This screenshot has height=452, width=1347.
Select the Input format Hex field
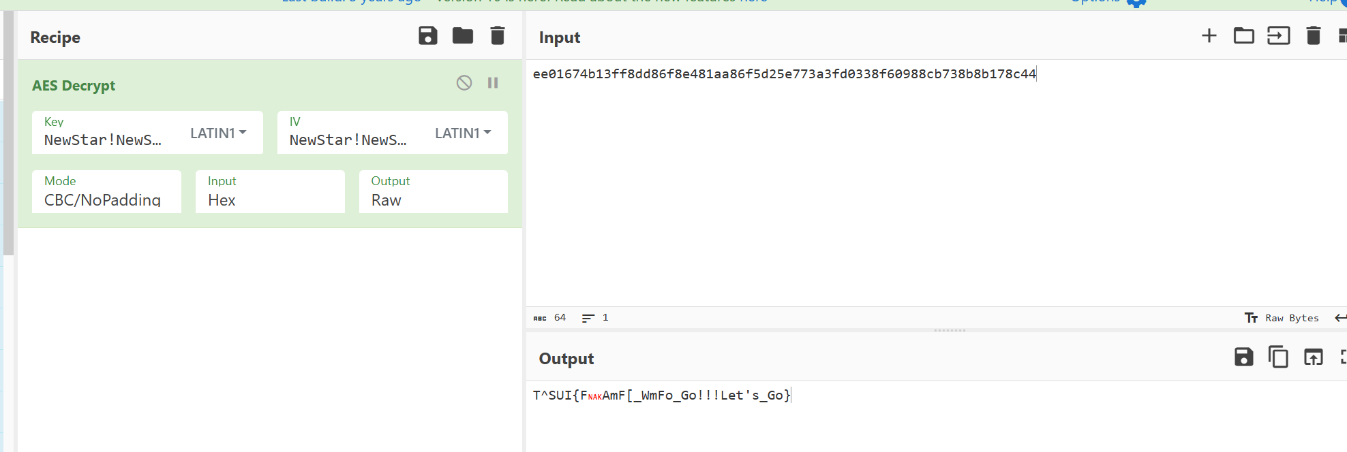click(x=270, y=192)
